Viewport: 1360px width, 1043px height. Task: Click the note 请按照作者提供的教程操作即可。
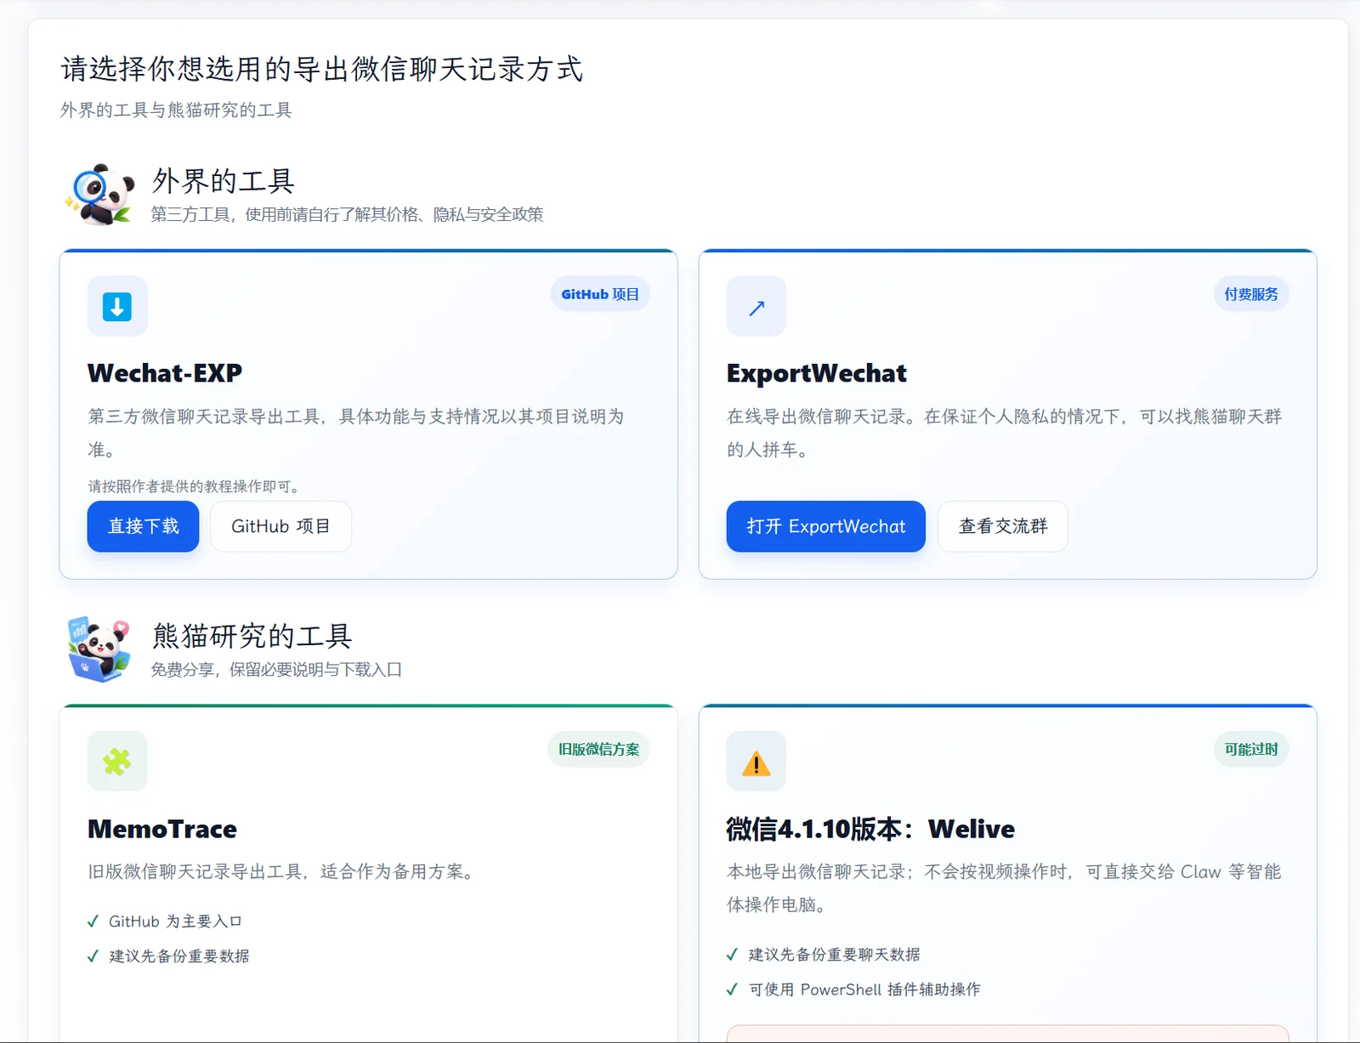[194, 486]
